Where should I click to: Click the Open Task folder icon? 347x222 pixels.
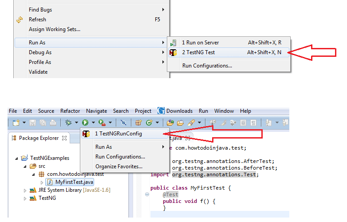click(180, 123)
